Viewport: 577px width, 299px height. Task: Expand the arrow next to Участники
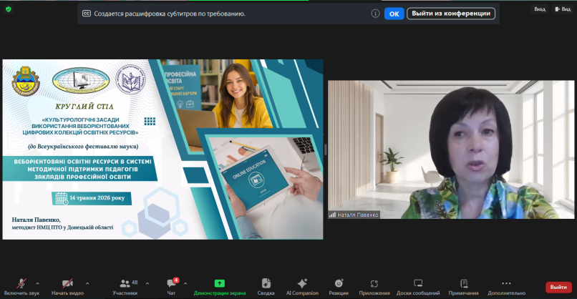tap(147, 283)
